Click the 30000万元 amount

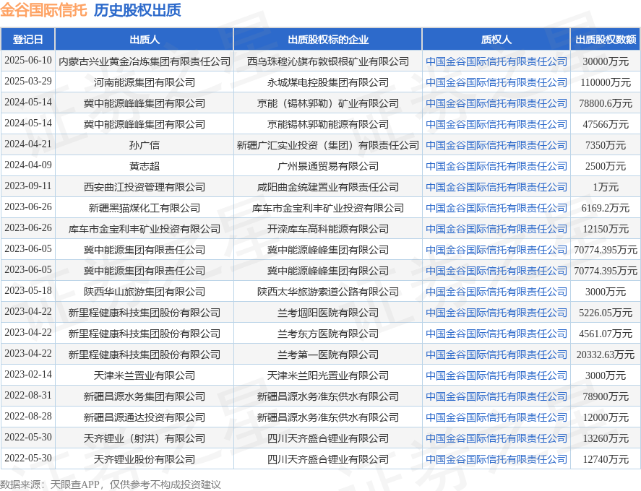(606, 61)
